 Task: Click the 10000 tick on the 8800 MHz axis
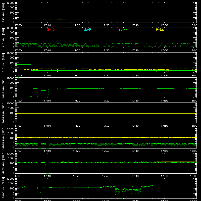coord(11,154)
